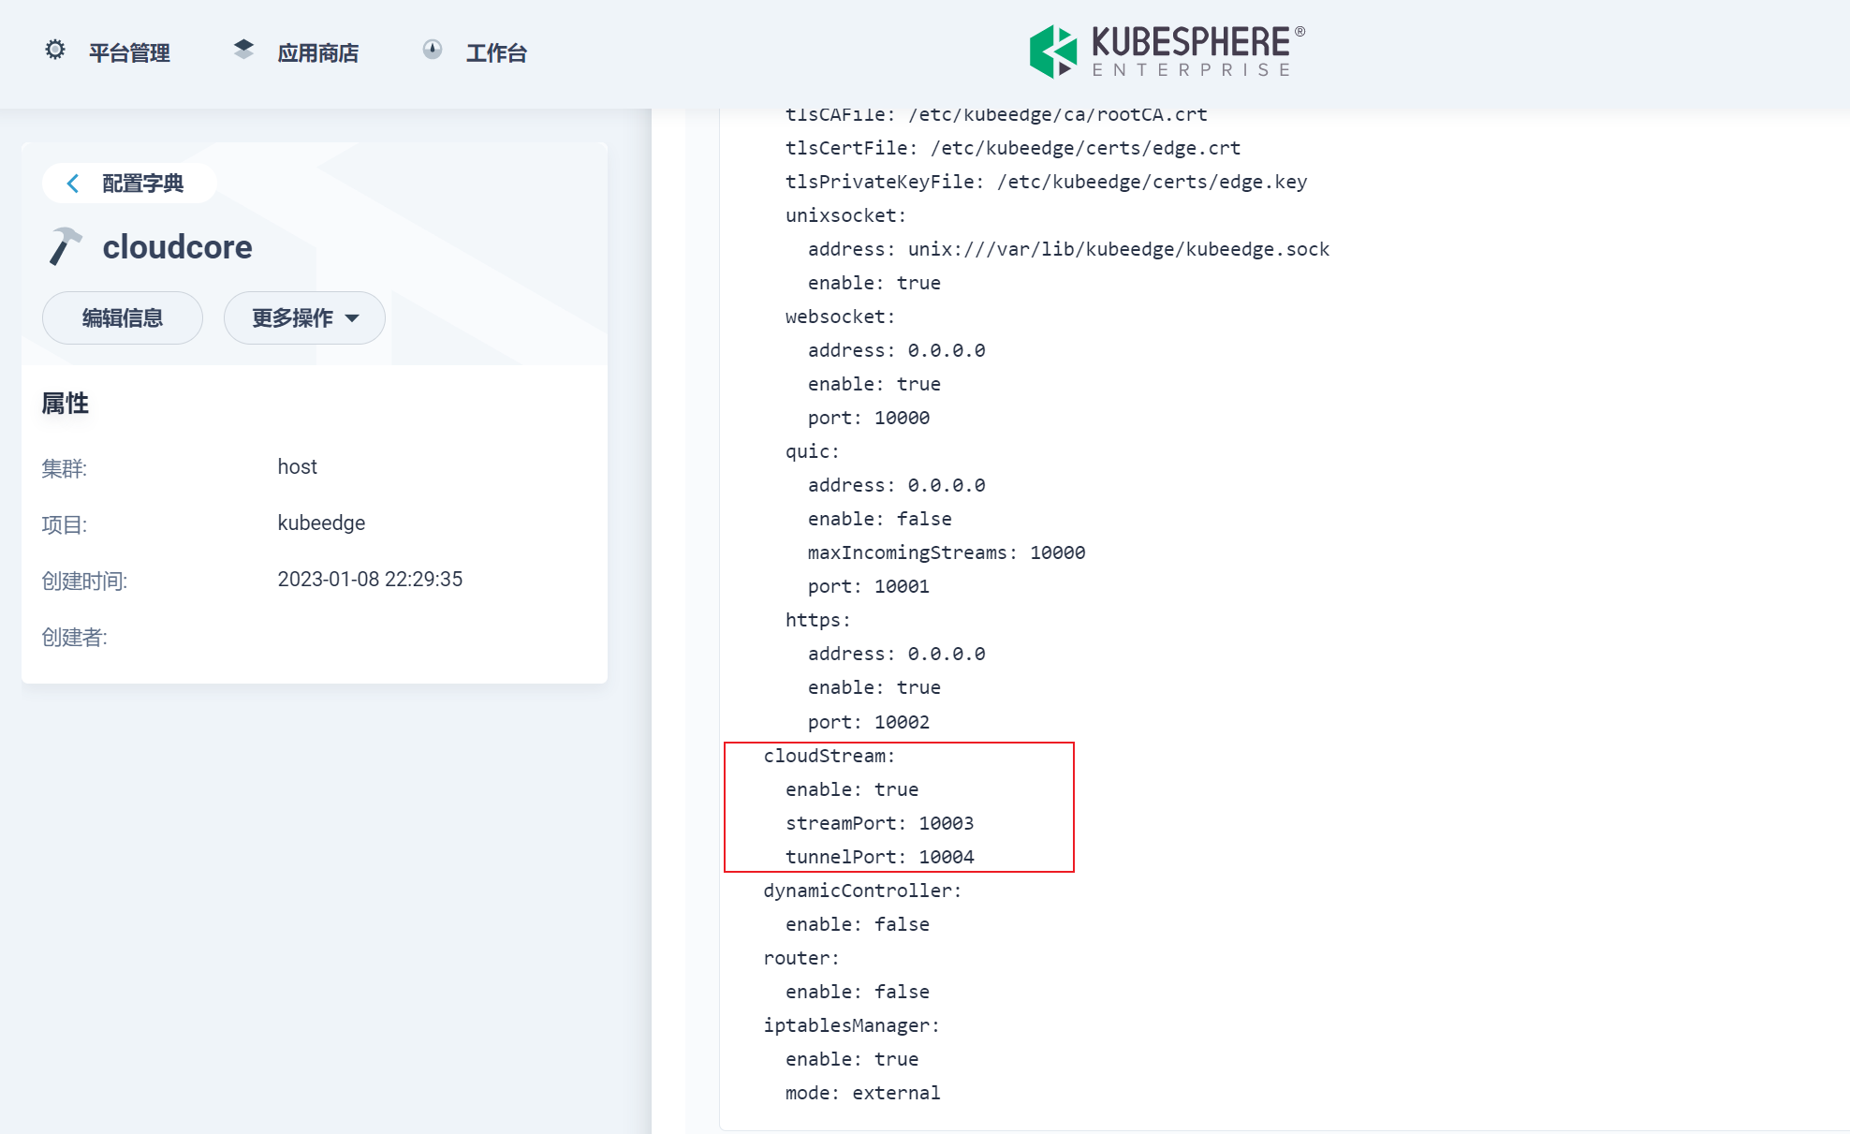Click the kubeedge project value

click(321, 523)
